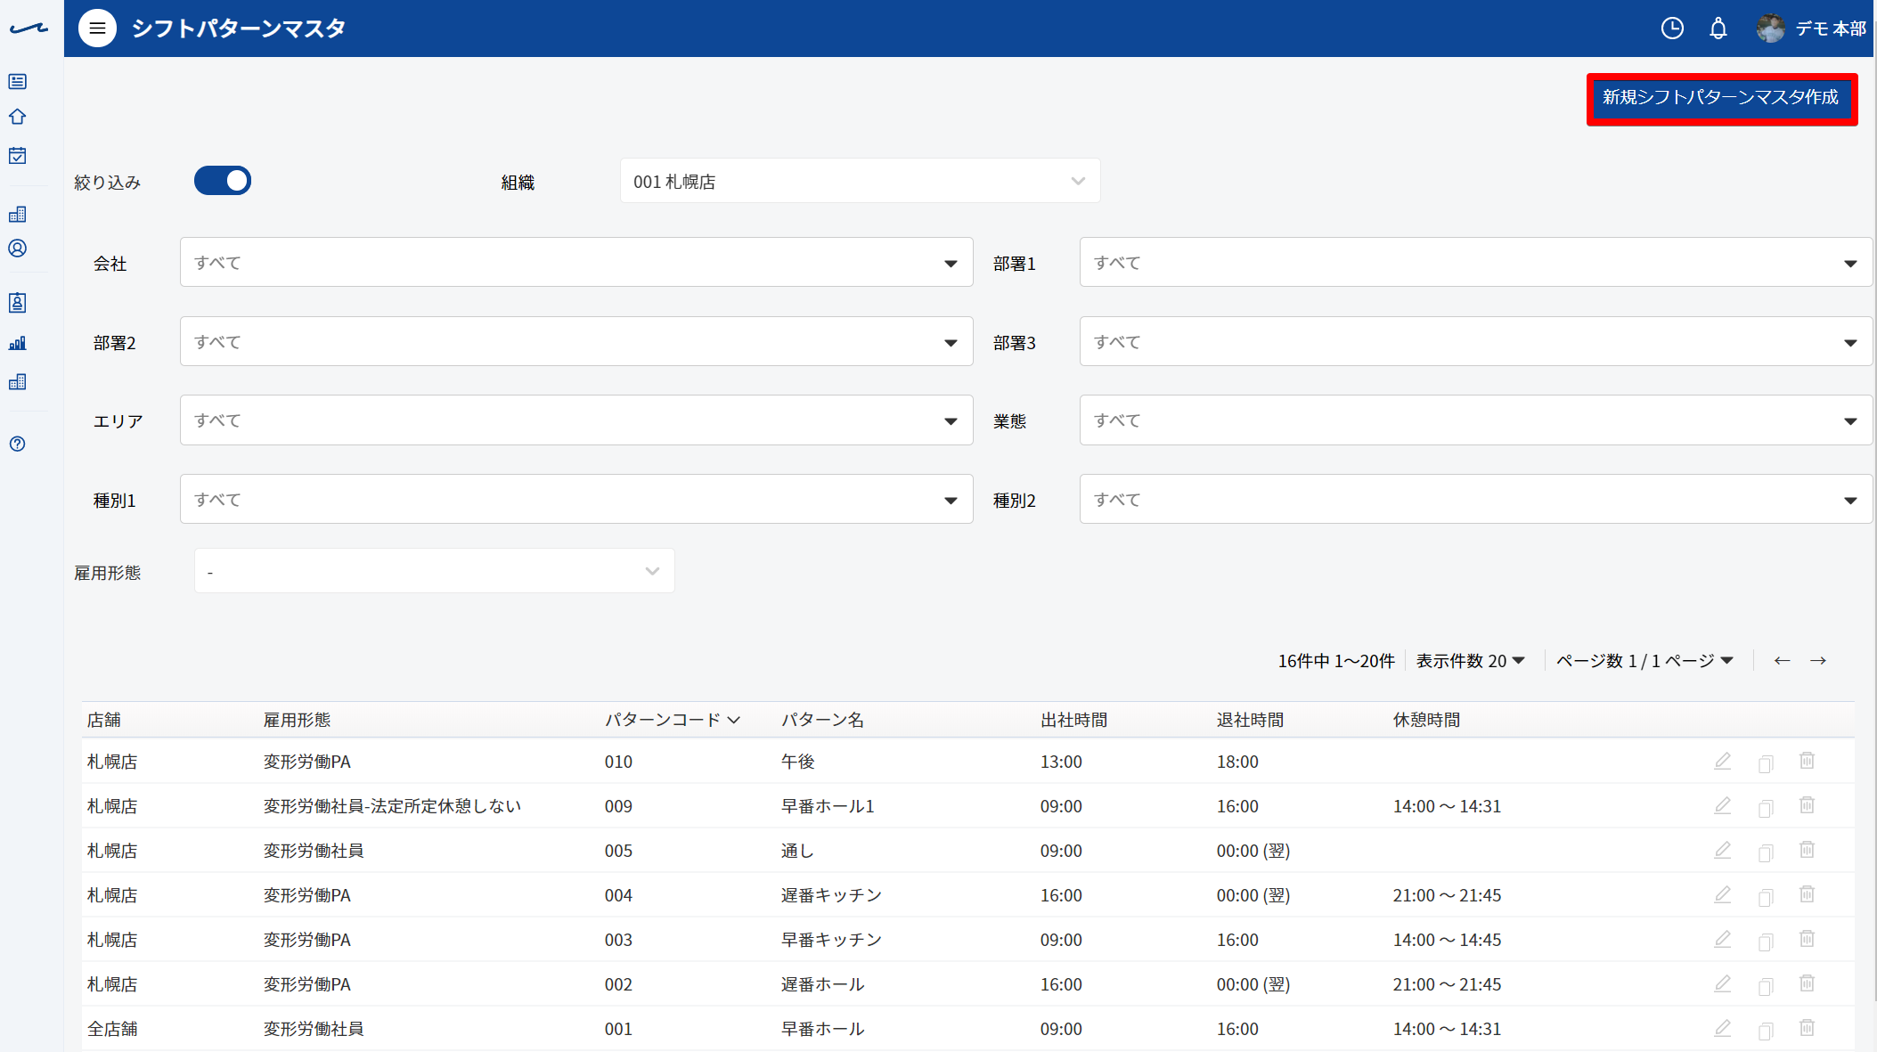Change 表示件数 20 per page
The height and width of the screenshot is (1052, 1877).
point(1471,661)
